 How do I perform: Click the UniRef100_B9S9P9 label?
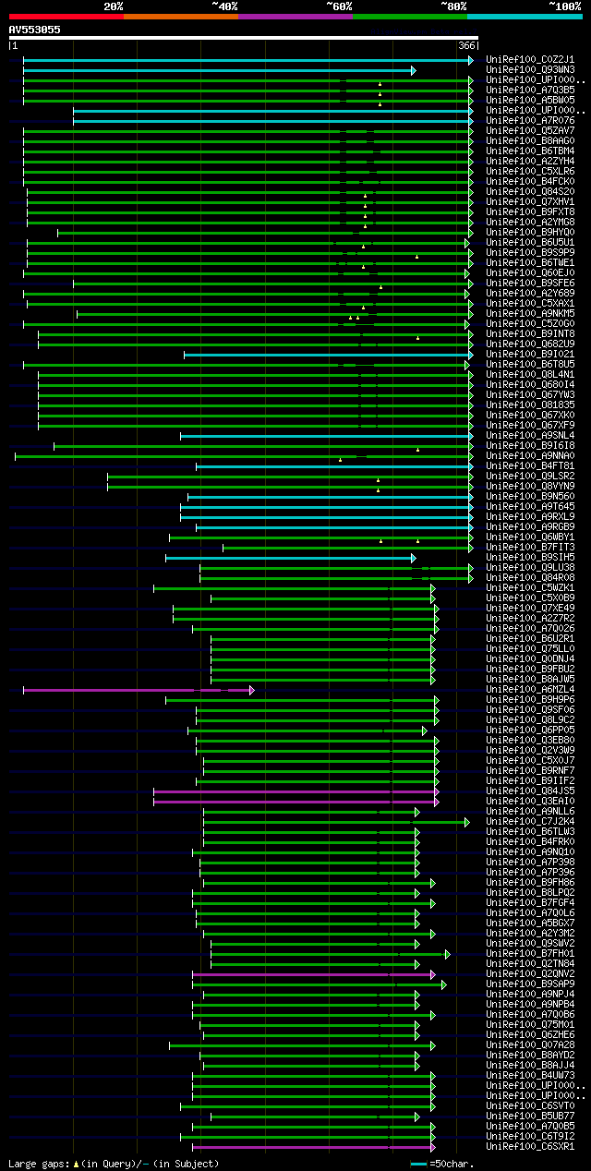pos(530,253)
